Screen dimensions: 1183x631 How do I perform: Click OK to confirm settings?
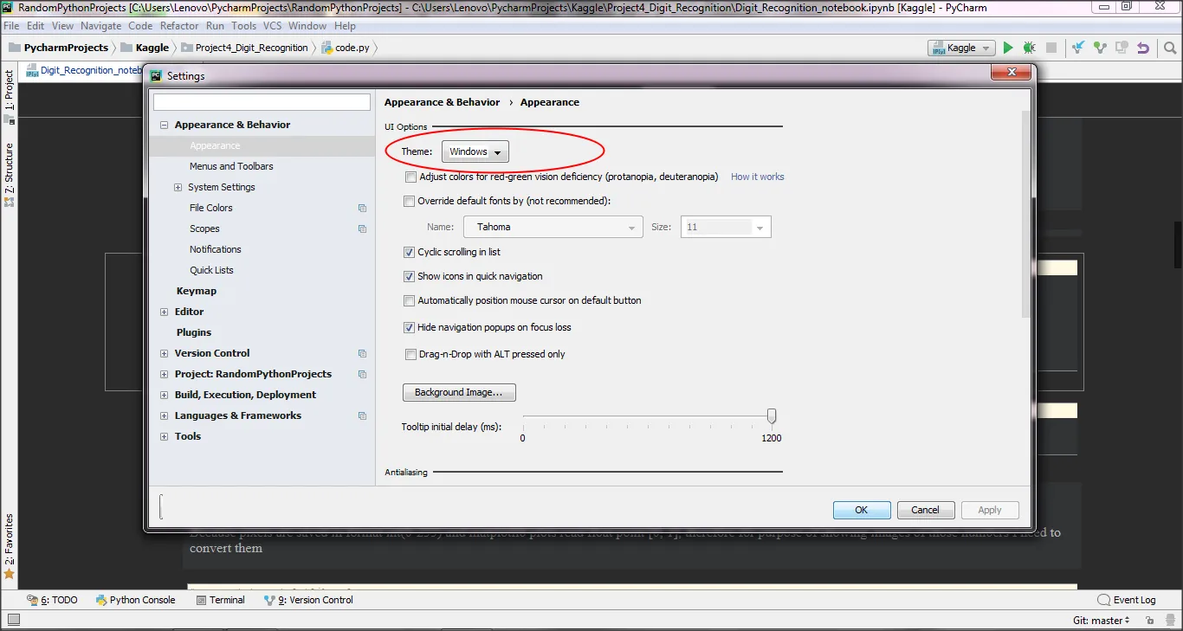862,510
